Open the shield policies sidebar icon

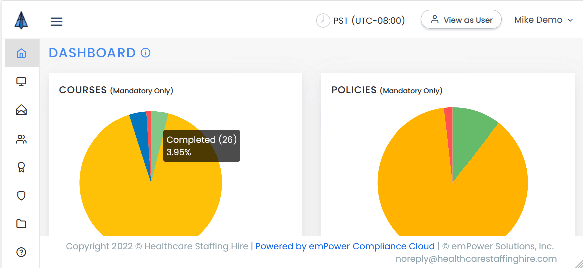pos(21,195)
